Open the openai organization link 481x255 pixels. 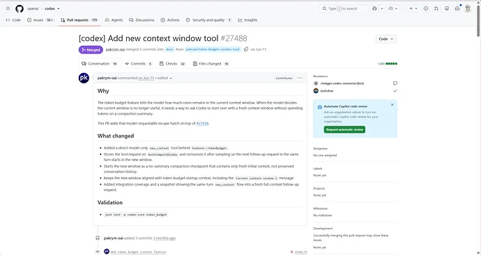click(33, 8)
